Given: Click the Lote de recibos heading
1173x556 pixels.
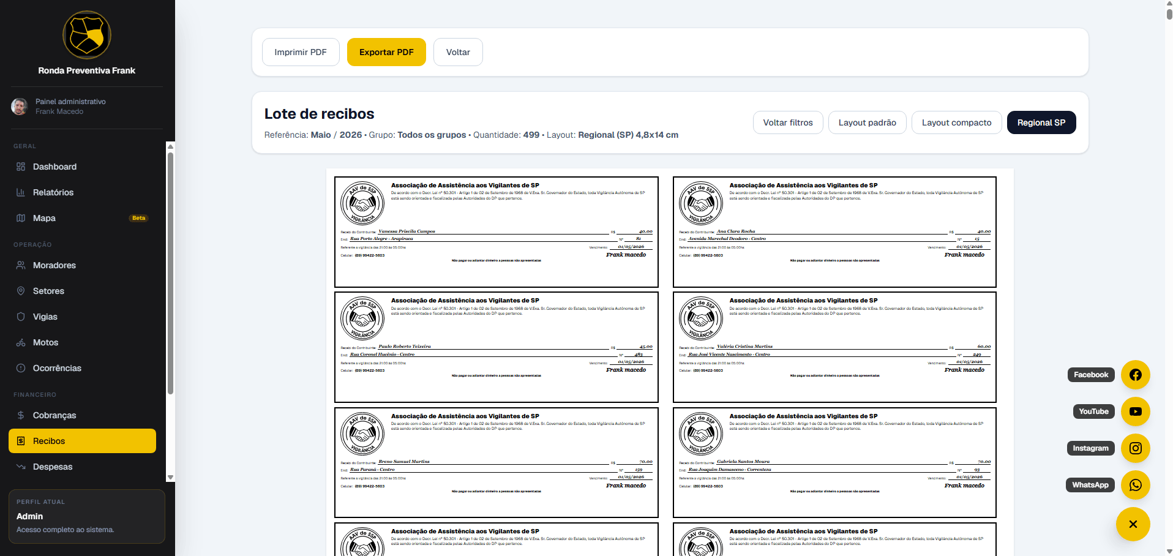Looking at the screenshot, I should tap(319, 114).
